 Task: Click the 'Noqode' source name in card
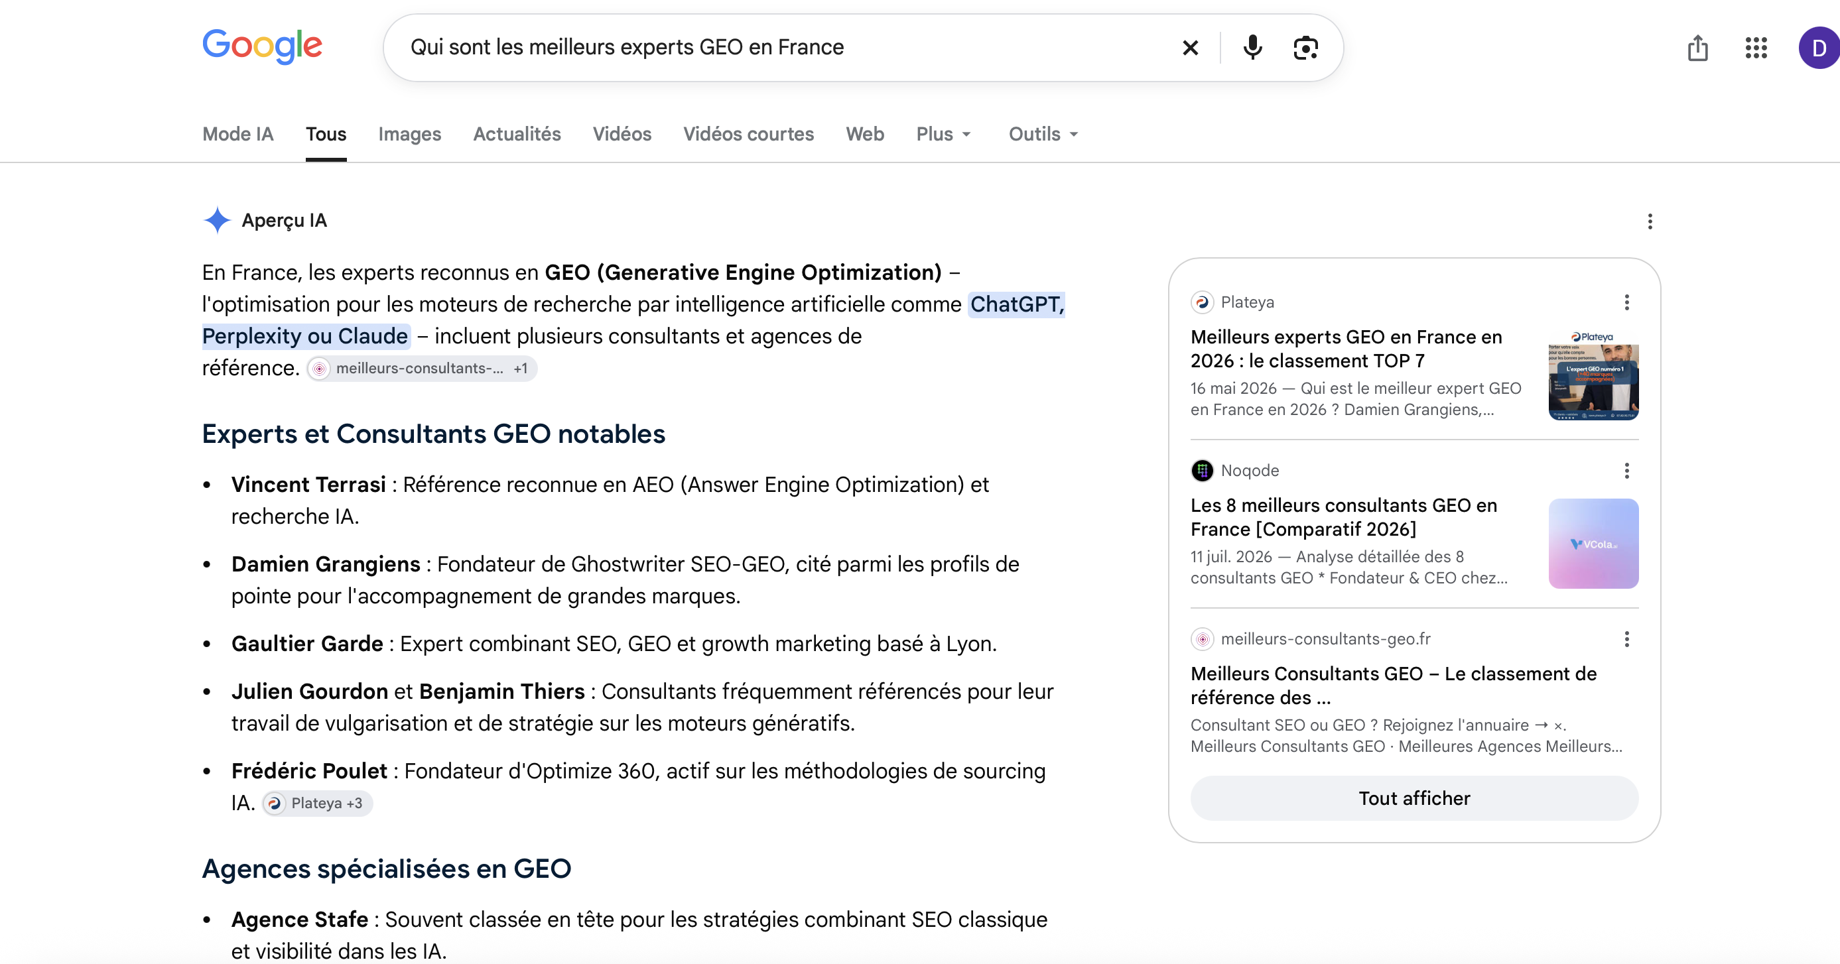tap(1249, 471)
